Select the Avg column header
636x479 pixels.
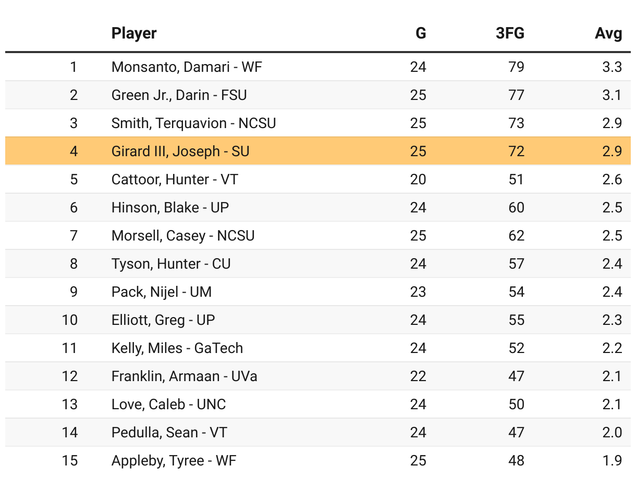tap(608, 33)
